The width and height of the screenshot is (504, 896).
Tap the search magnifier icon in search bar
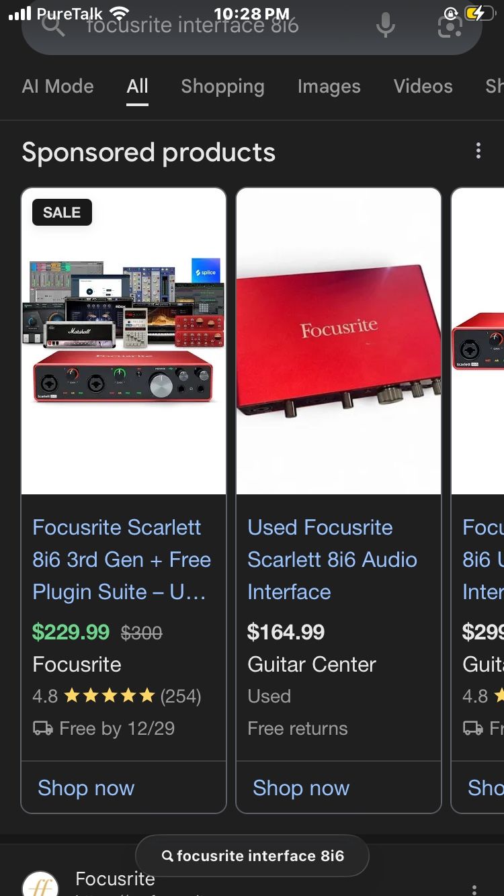(x=52, y=26)
